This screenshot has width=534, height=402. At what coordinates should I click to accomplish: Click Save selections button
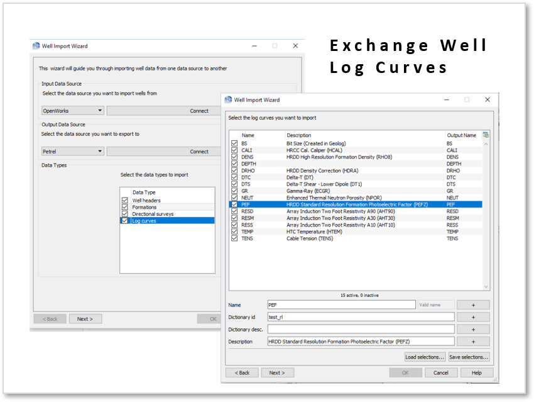pyautogui.click(x=469, y=357)
